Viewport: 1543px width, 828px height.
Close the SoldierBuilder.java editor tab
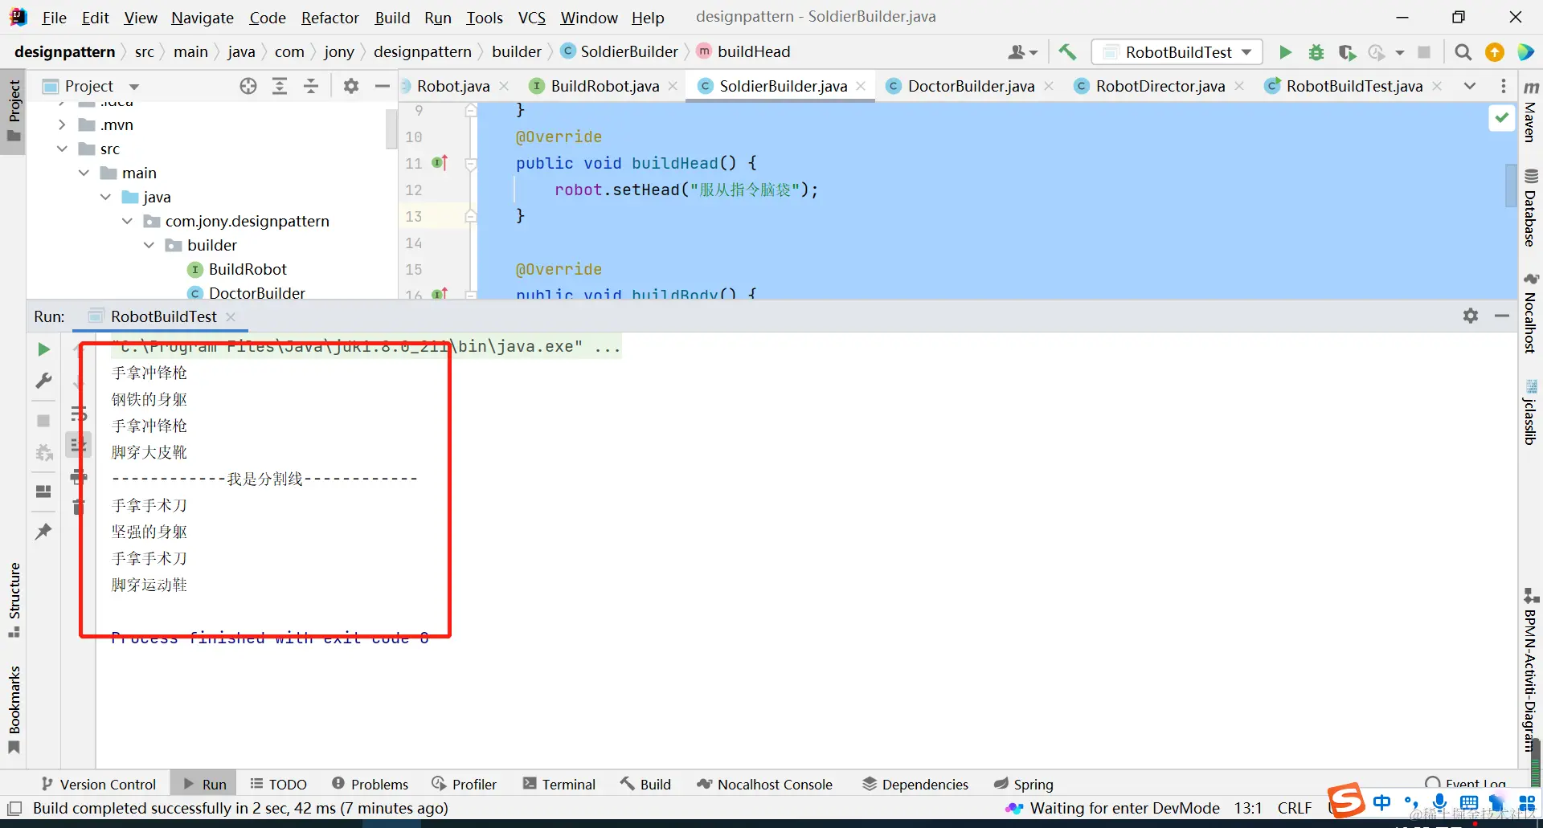point(861,86)
